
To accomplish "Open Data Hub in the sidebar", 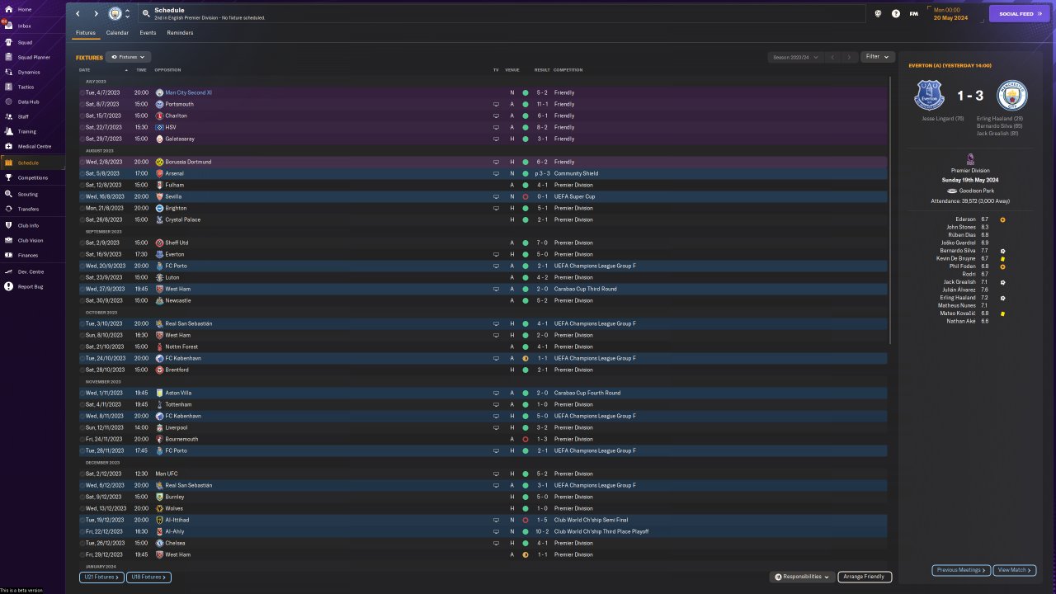I will (x=33, y=101).
